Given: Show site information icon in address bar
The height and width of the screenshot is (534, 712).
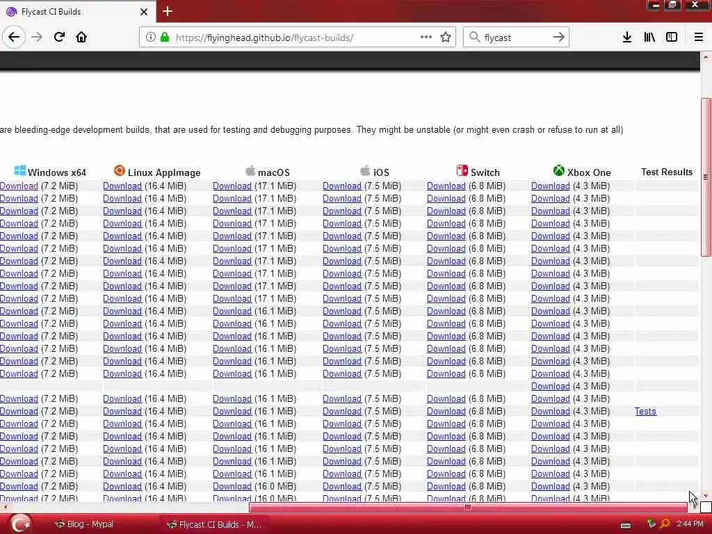Looking at the screenshot, I should pyautogui.click(x=151, y=38).
